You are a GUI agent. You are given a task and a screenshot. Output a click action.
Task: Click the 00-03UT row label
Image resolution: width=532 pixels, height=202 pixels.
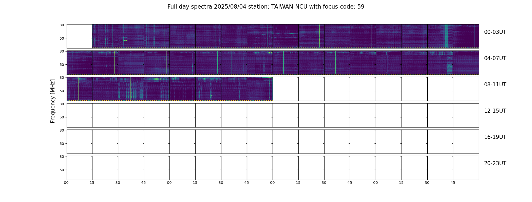point(495,32)
